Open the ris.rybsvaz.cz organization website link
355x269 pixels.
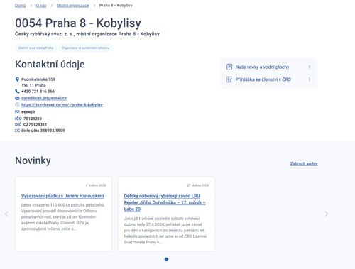pos(62,105)
